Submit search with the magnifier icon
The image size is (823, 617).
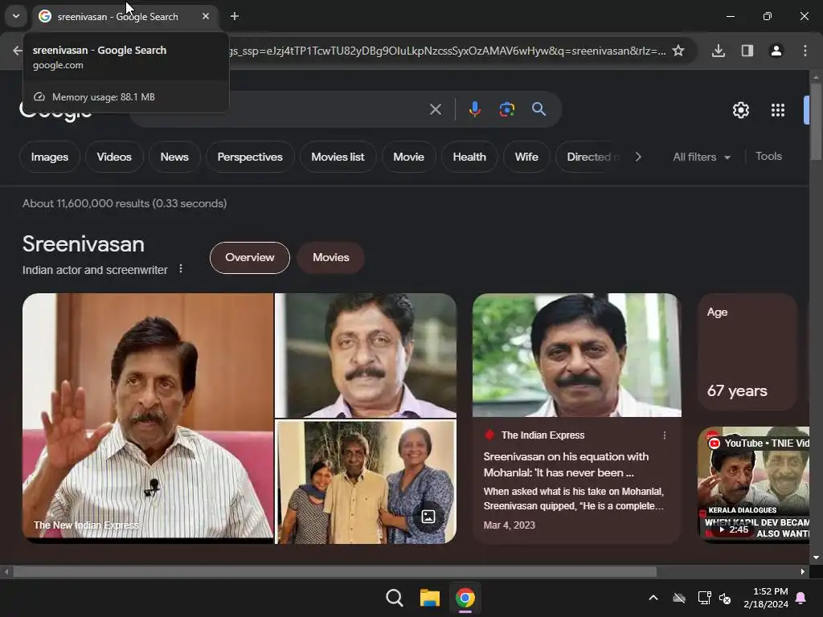click(x=538, y=109)
